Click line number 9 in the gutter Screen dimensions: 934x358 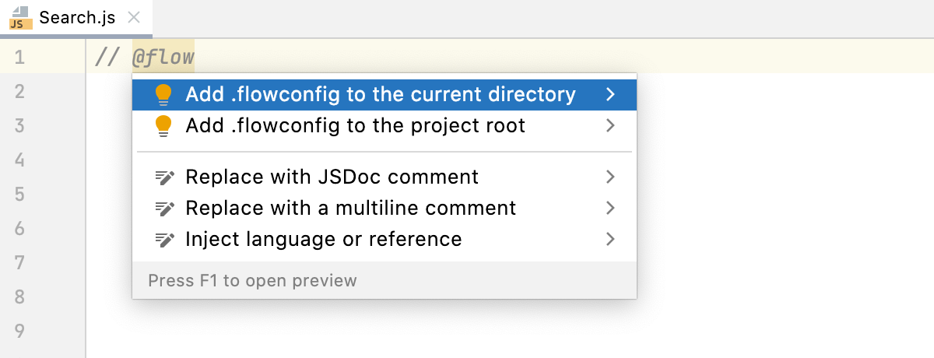tap(19, 331)
